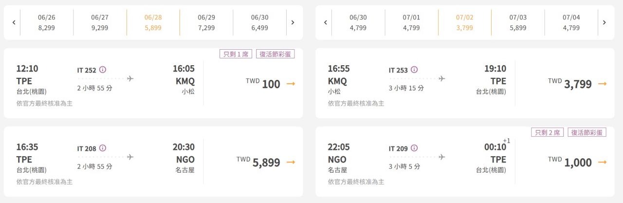Click orange arrow beside TWD 1,000 fare
This screenshot has width=623, height=203.
[x=602, y=162]
